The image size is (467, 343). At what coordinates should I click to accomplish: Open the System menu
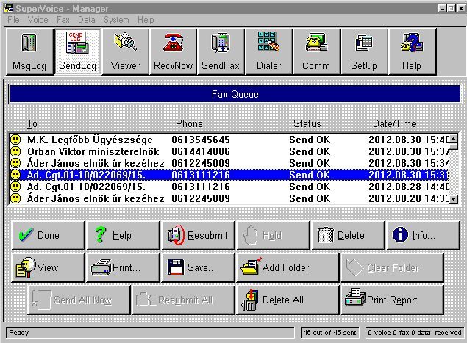[x=116, y=20]
